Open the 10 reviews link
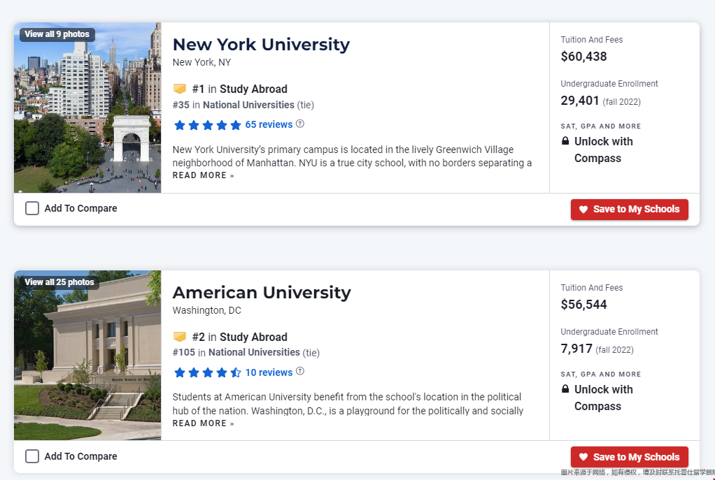The width and height of the screenshot is (715, 480). pyautogui.click(x=269, y=372)
